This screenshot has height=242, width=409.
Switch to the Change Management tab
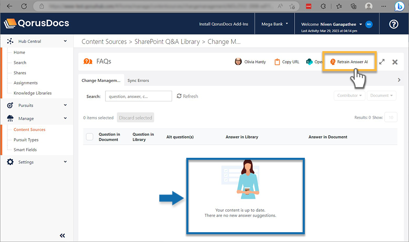click(x=101, y=81)
